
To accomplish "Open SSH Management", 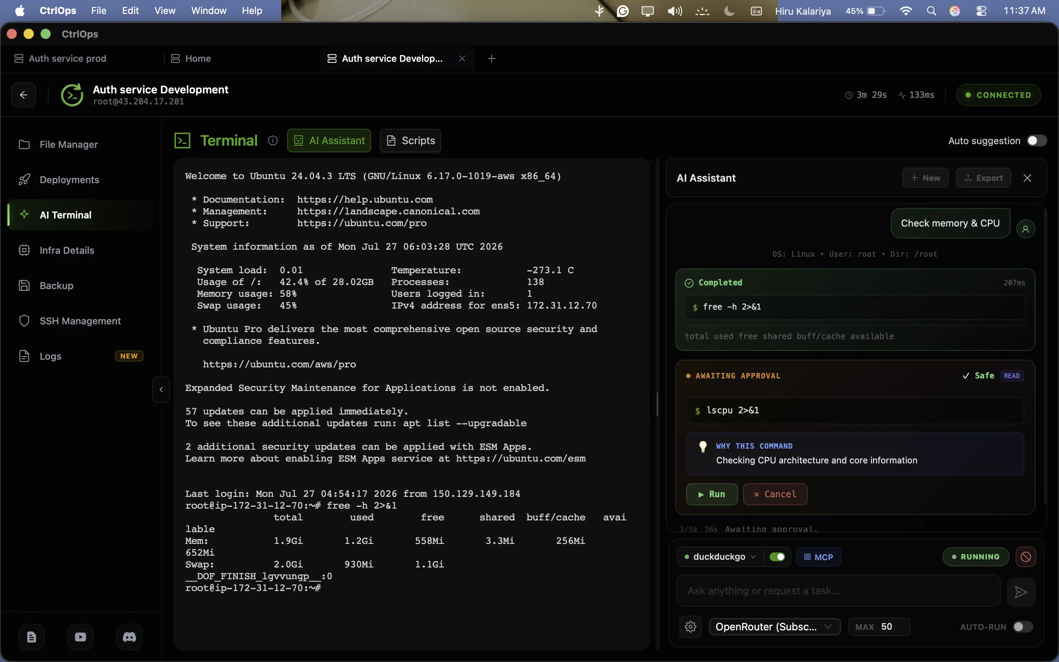I will click(x=81, y=321).
